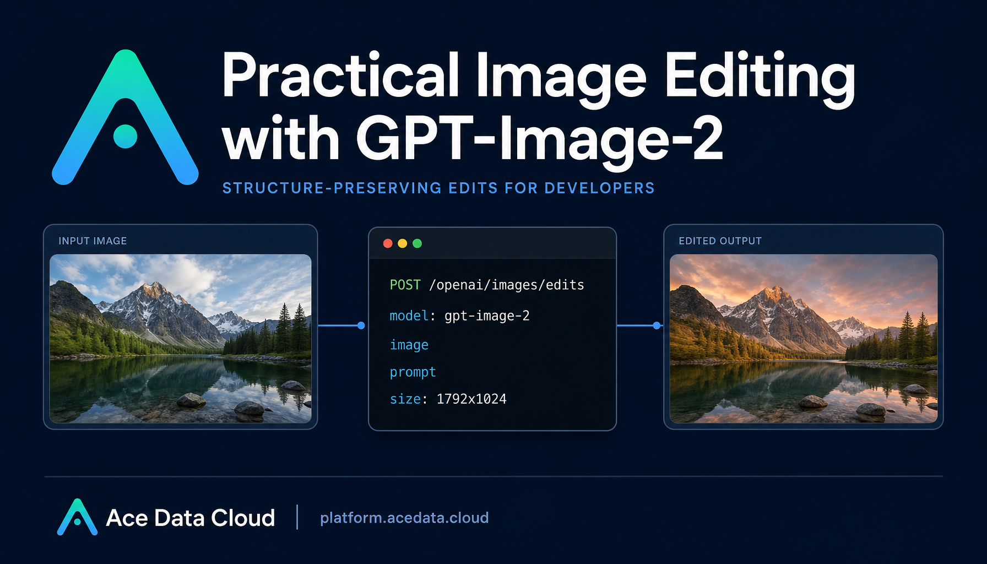Click the red dot in the code window
Image resolution: width=987 pixels, height=564 pixels.
coord(388,243)
